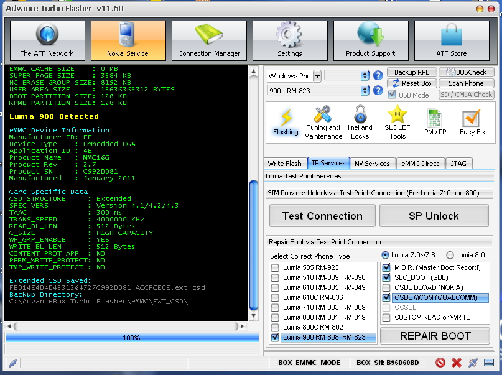Screen dimensions: 502x375
Task: Toggle USB Mode checkbox
Action: tap(391, 95)
